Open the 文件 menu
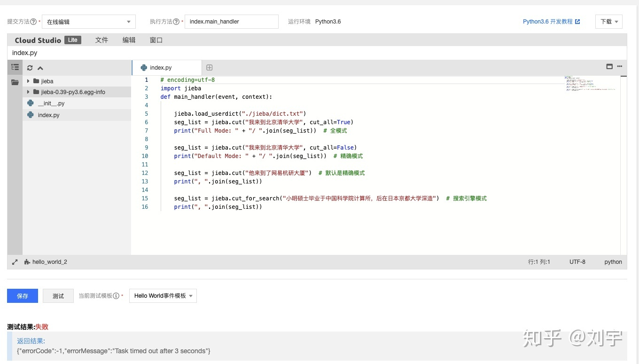Viewport: 639px width, 364px height. click(101, 40)
